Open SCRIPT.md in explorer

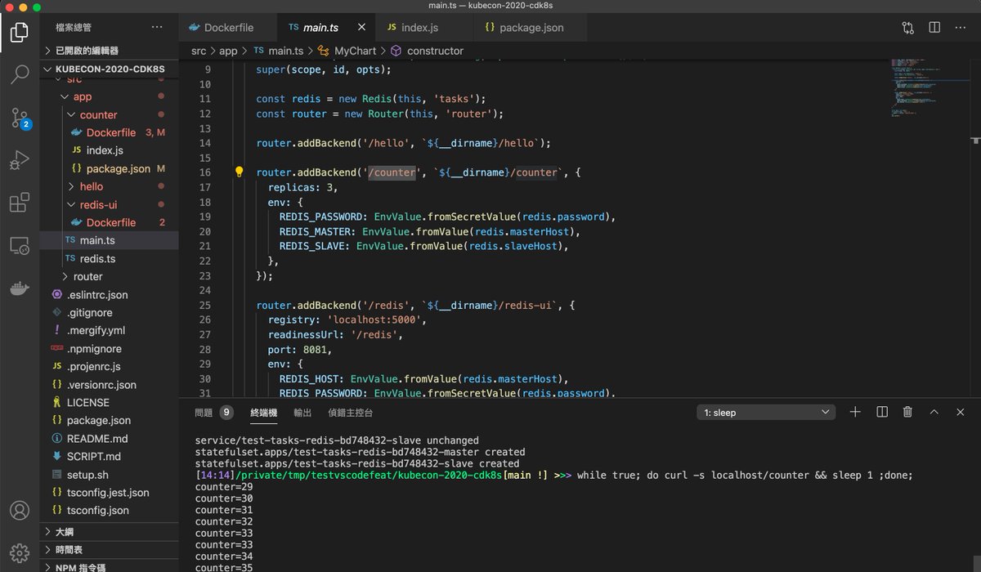click(x=109, y=456)
